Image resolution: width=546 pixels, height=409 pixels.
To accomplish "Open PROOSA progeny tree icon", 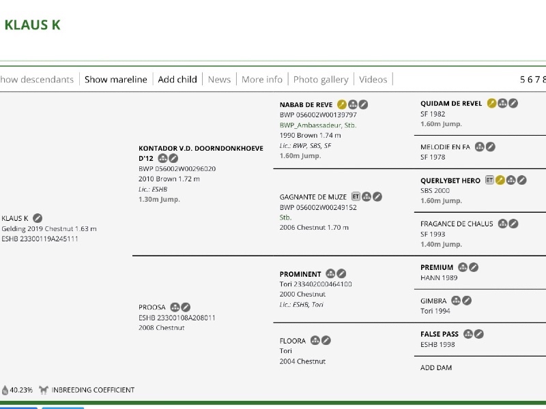I will coord(175,307).
